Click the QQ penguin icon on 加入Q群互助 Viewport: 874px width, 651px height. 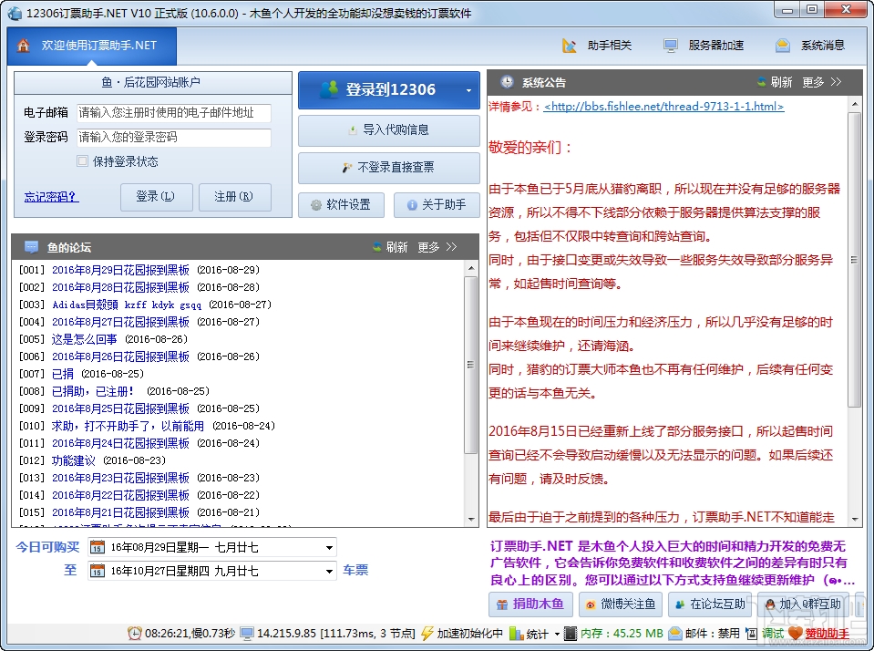(770, 605)
